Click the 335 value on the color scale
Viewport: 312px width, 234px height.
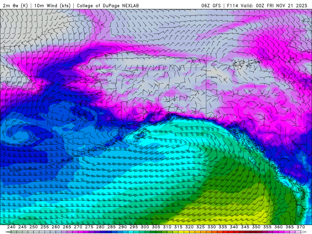223,227
